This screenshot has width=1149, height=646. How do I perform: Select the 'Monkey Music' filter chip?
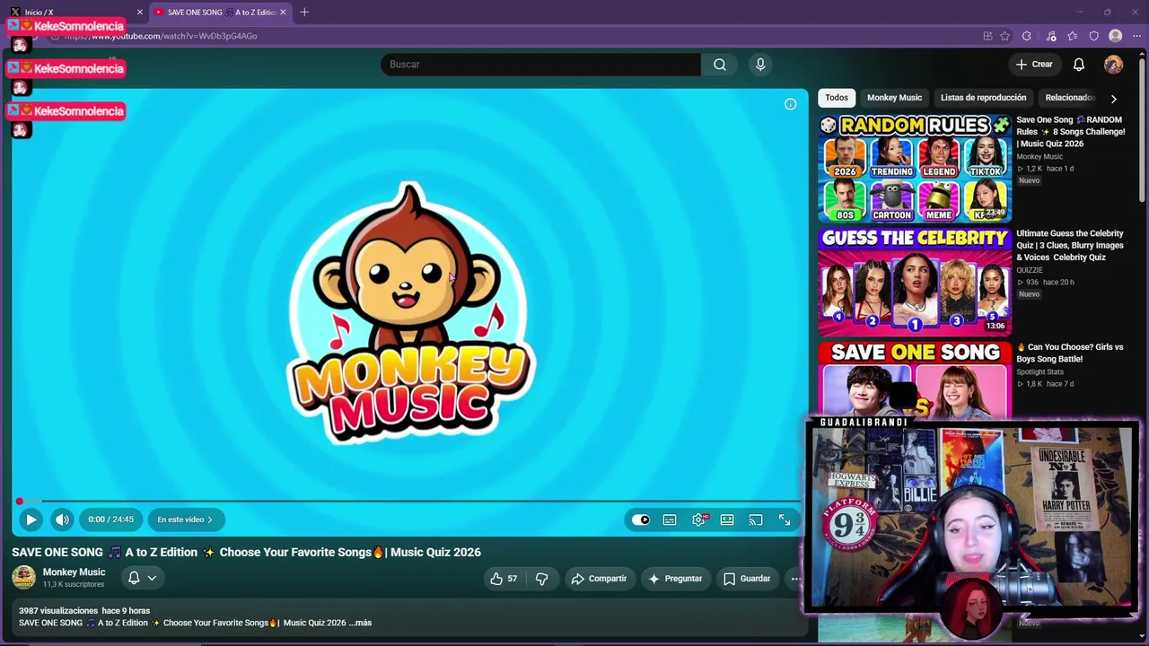click(894, 98)
